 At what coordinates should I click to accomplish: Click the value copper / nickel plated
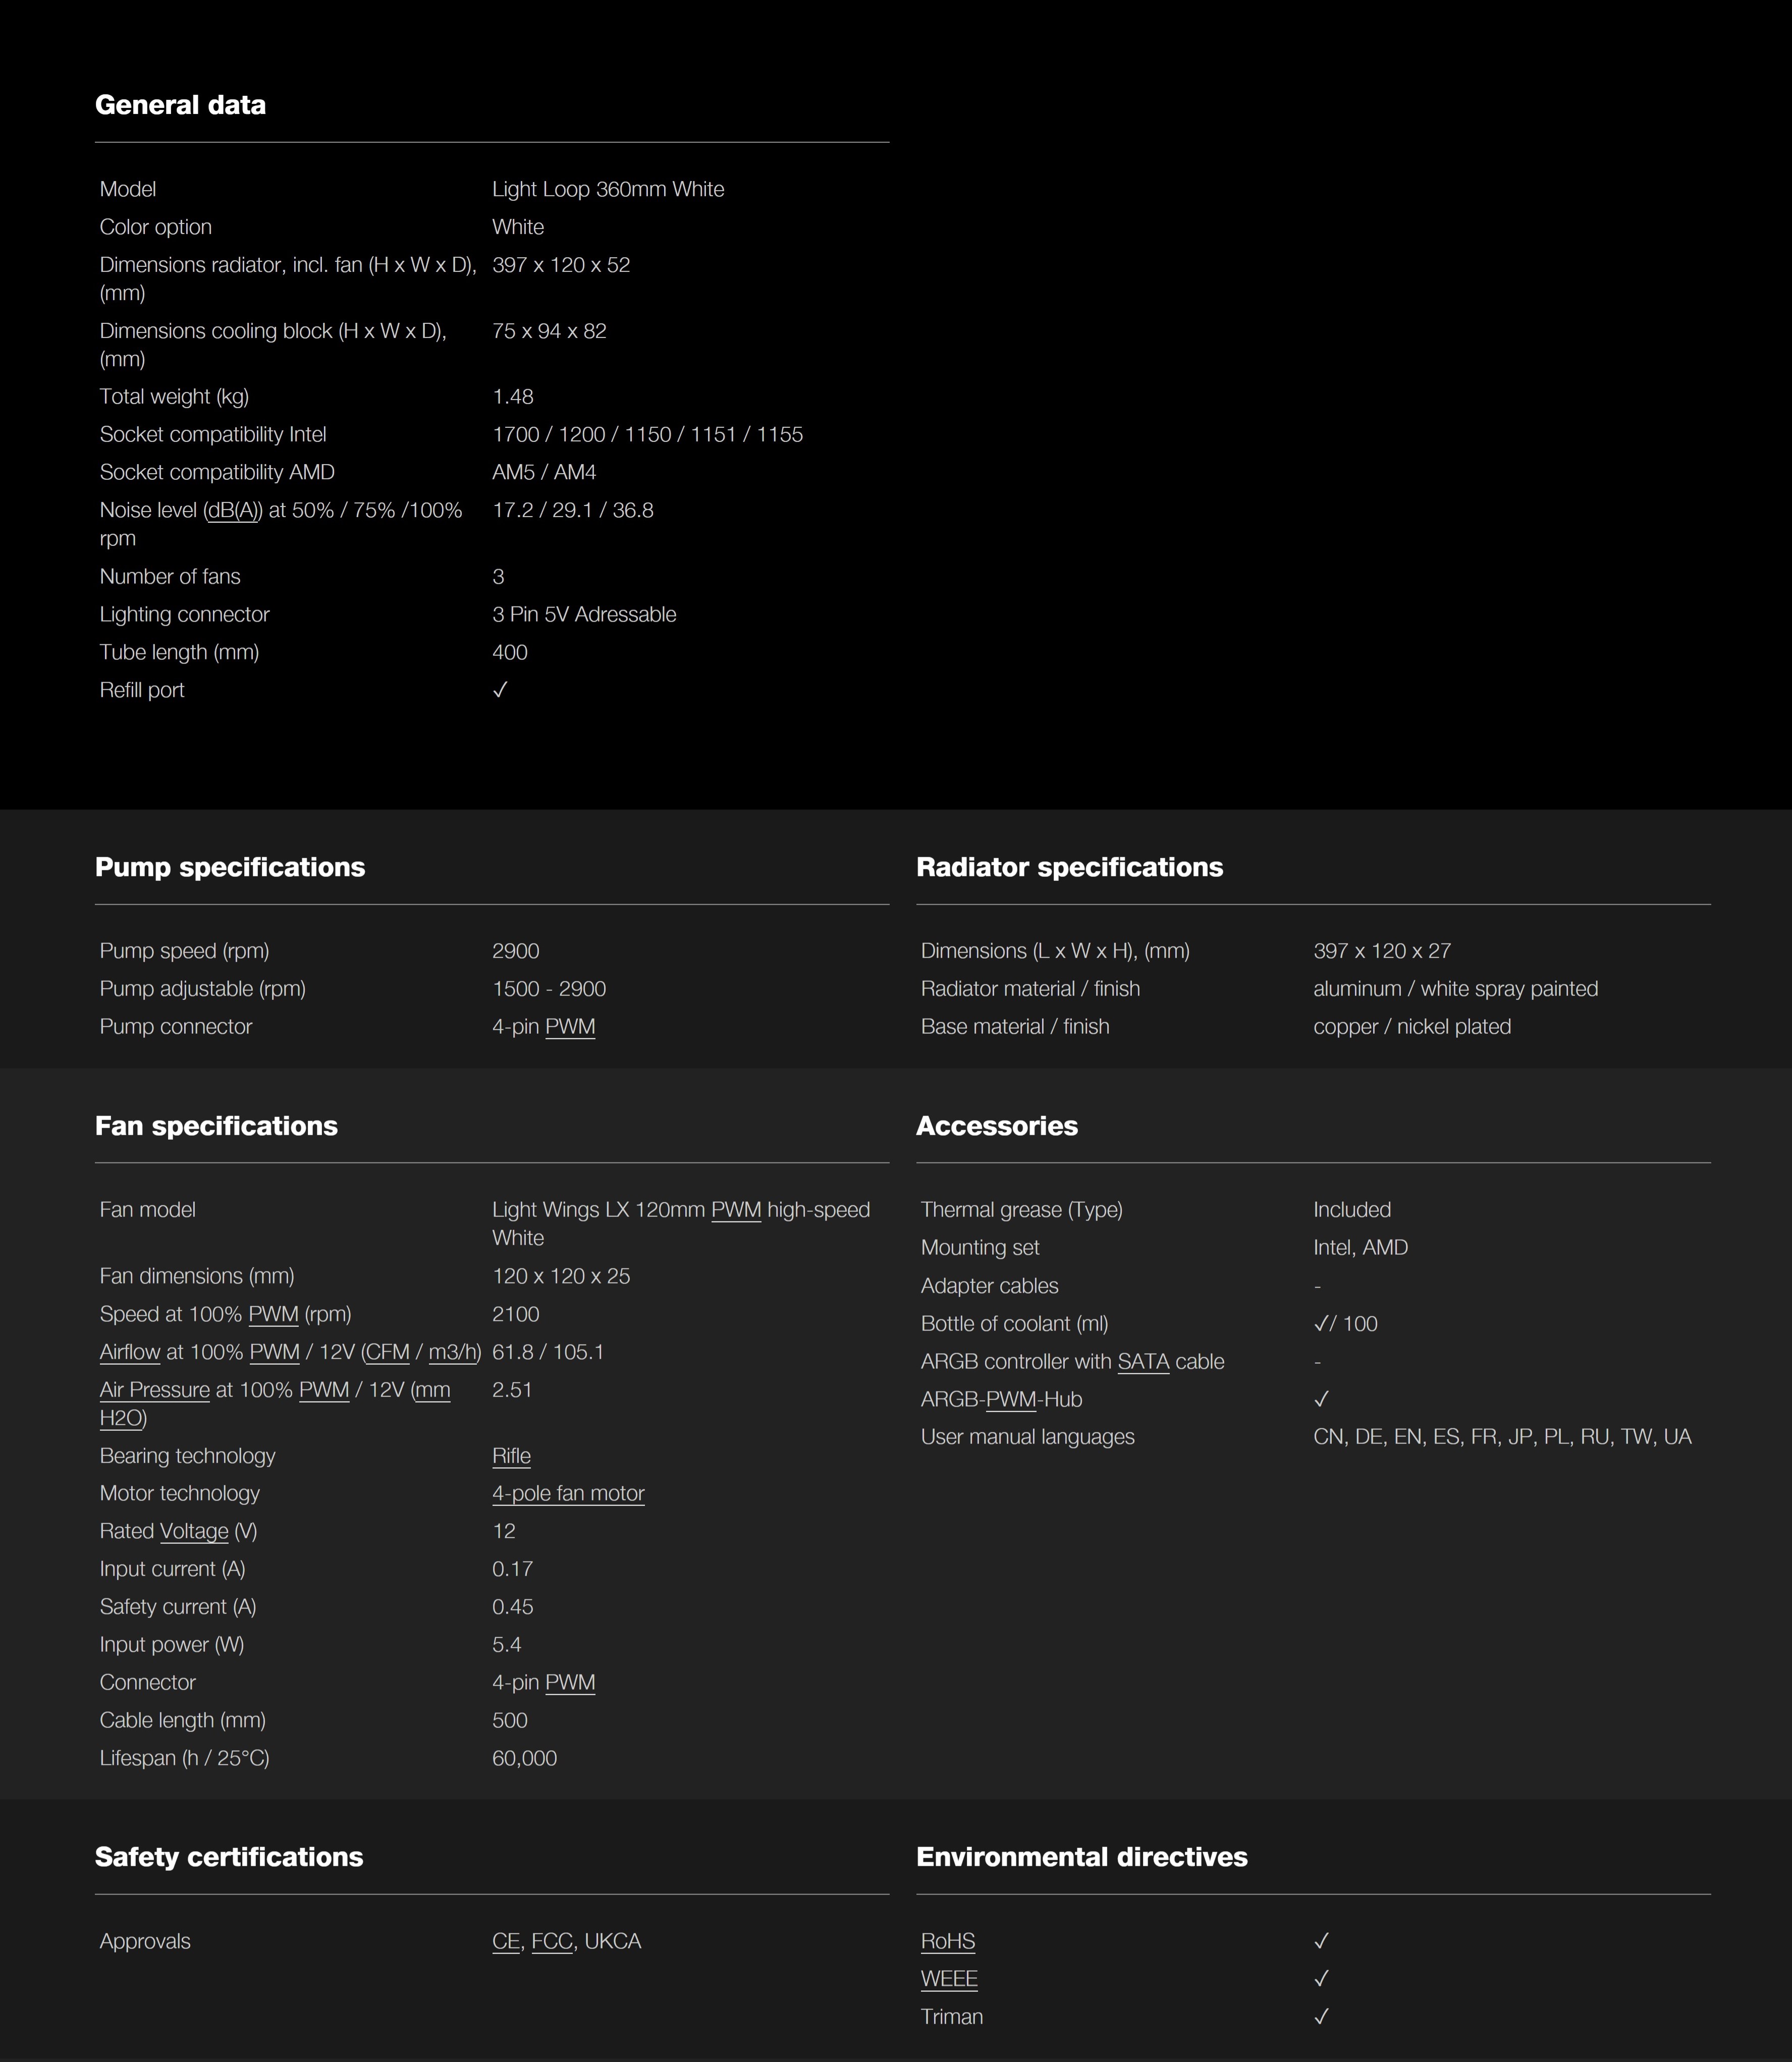(x=1412, y=1027)
